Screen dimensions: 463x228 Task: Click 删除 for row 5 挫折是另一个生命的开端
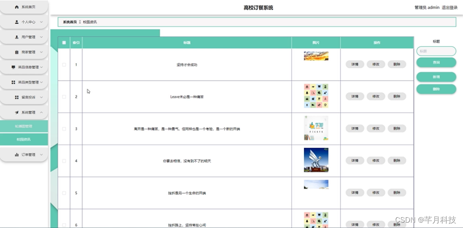(x=396, y=193)
